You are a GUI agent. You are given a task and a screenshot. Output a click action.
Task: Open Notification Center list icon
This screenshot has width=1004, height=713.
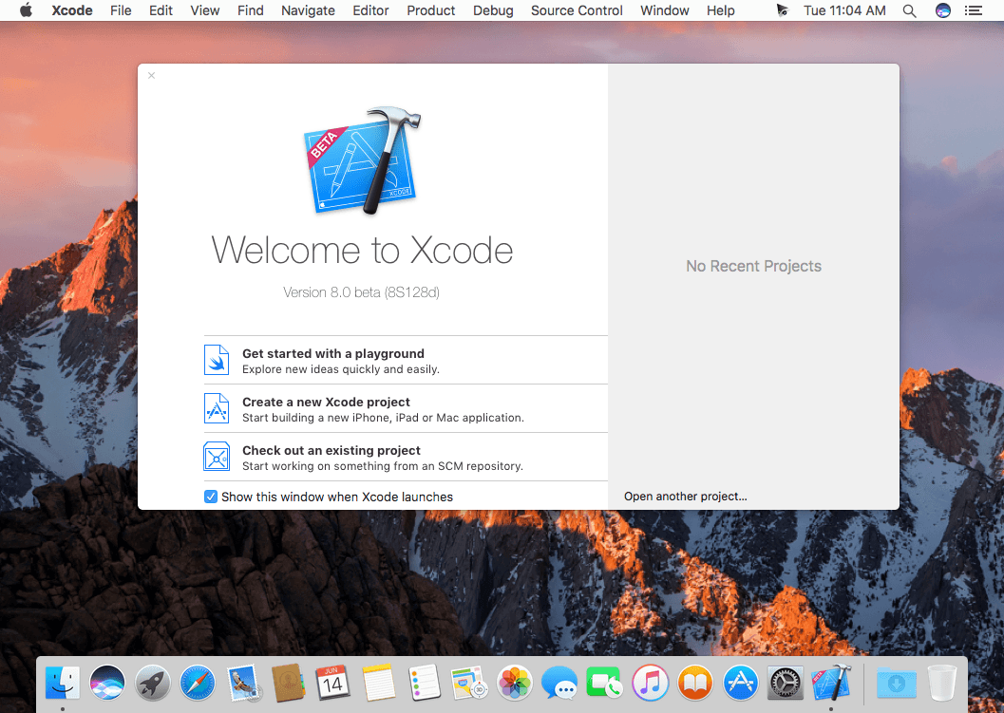[x=974, y=10]
